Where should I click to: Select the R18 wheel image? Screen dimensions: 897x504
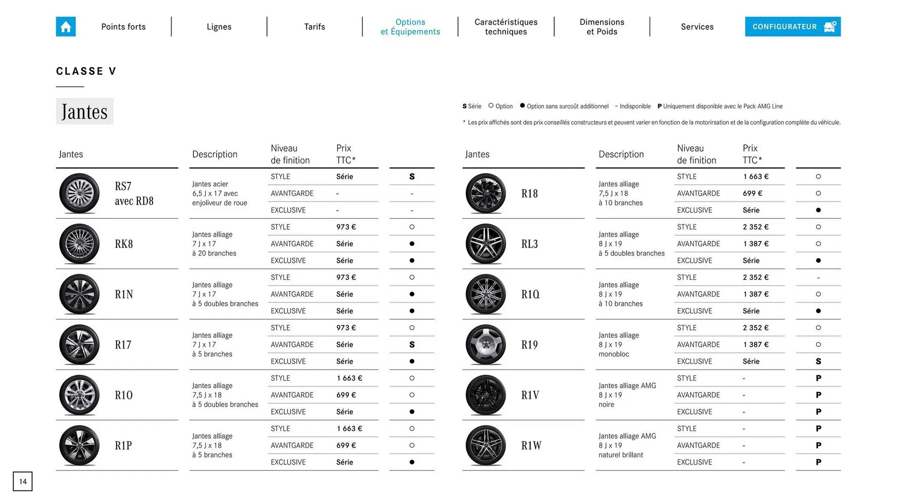click(485, 193)
